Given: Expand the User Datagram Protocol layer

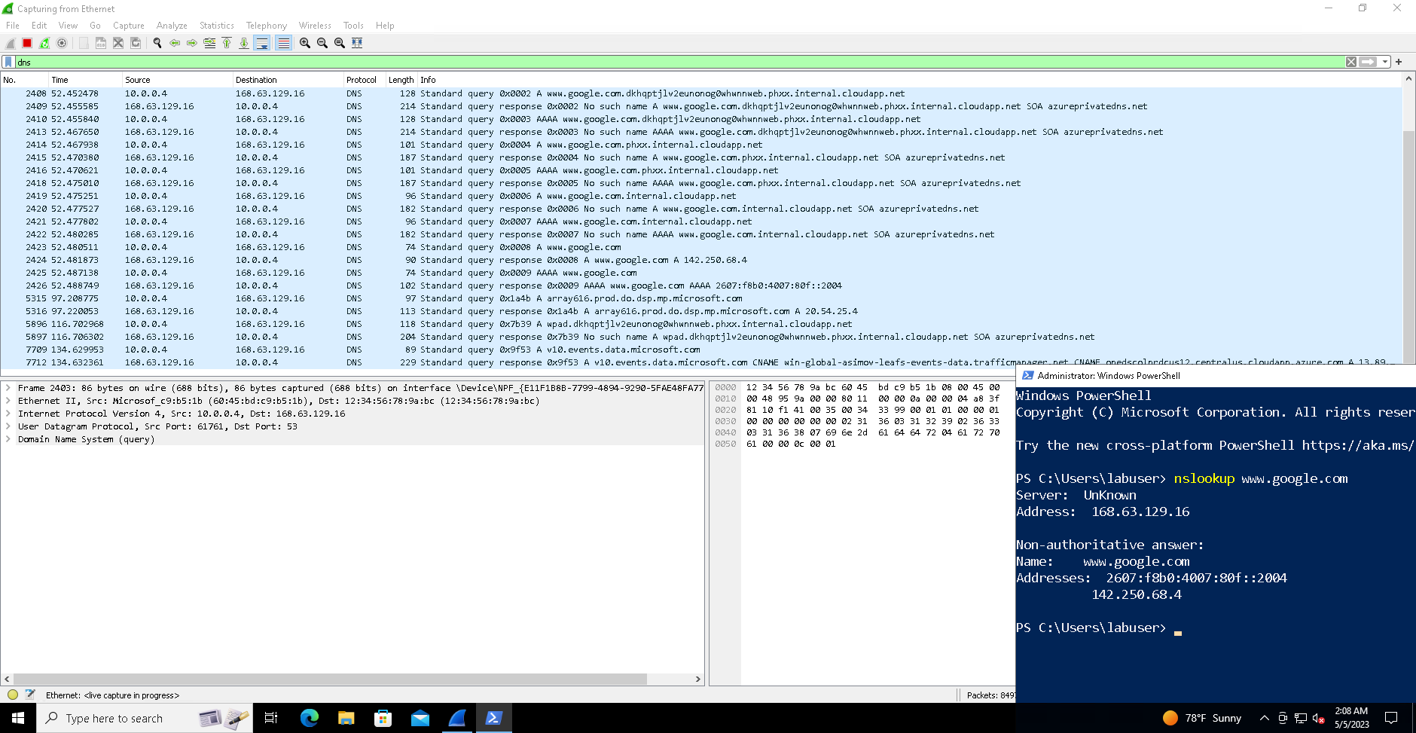Looking at the screenshot, I should (9, 426).
